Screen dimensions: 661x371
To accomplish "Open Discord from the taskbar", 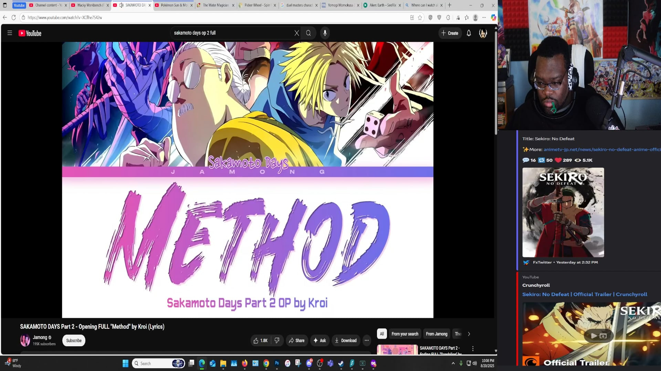I will tap(309, 363).
